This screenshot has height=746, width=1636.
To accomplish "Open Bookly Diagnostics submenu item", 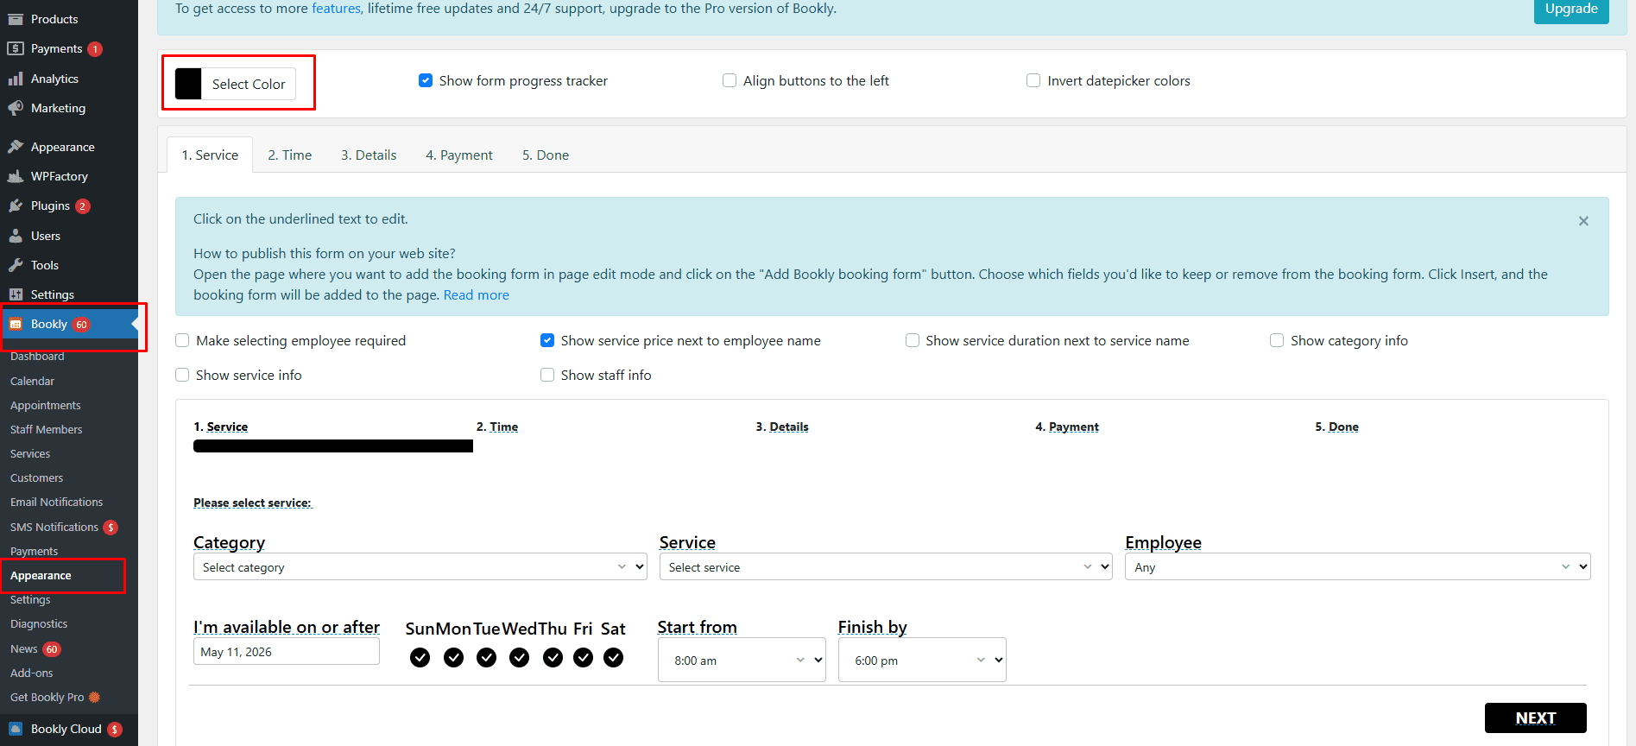I will (x=39, y=623).
